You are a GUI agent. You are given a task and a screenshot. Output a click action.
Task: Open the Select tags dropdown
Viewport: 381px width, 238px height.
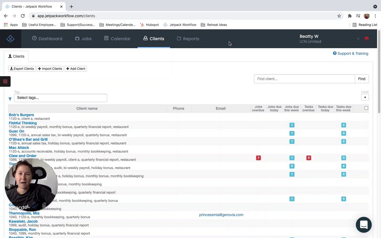[60, 98]
